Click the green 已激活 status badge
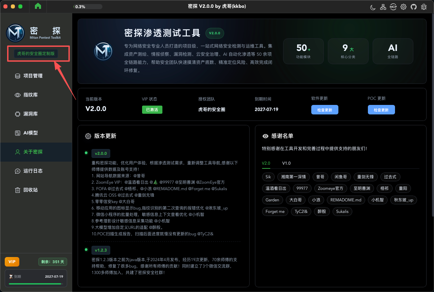The height and width of the screenshot is (292, 434). pos(152,110)
